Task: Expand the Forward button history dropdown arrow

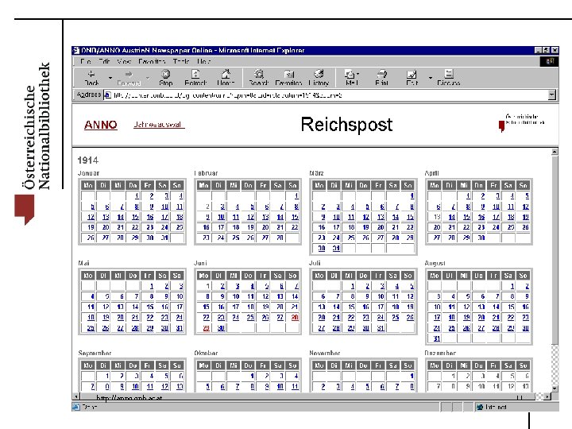Action: click(148, 78)
